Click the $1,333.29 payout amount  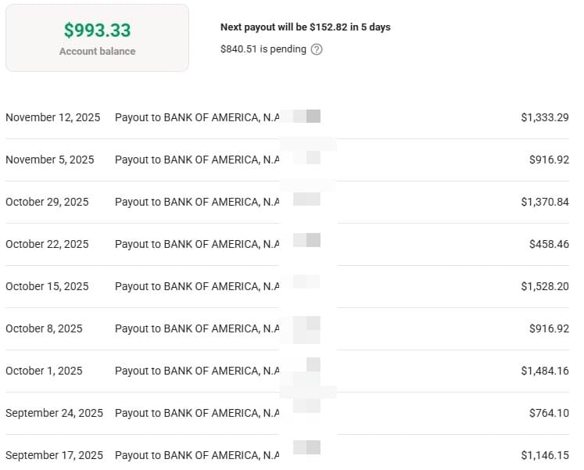pos(544,117)
